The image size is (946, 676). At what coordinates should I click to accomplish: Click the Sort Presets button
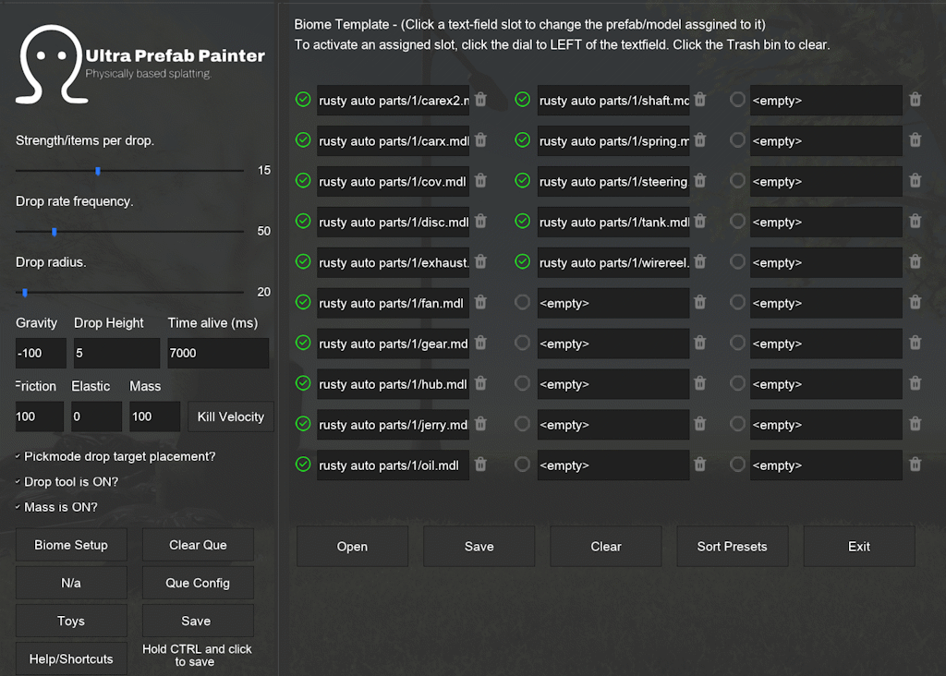pos(732,547)
